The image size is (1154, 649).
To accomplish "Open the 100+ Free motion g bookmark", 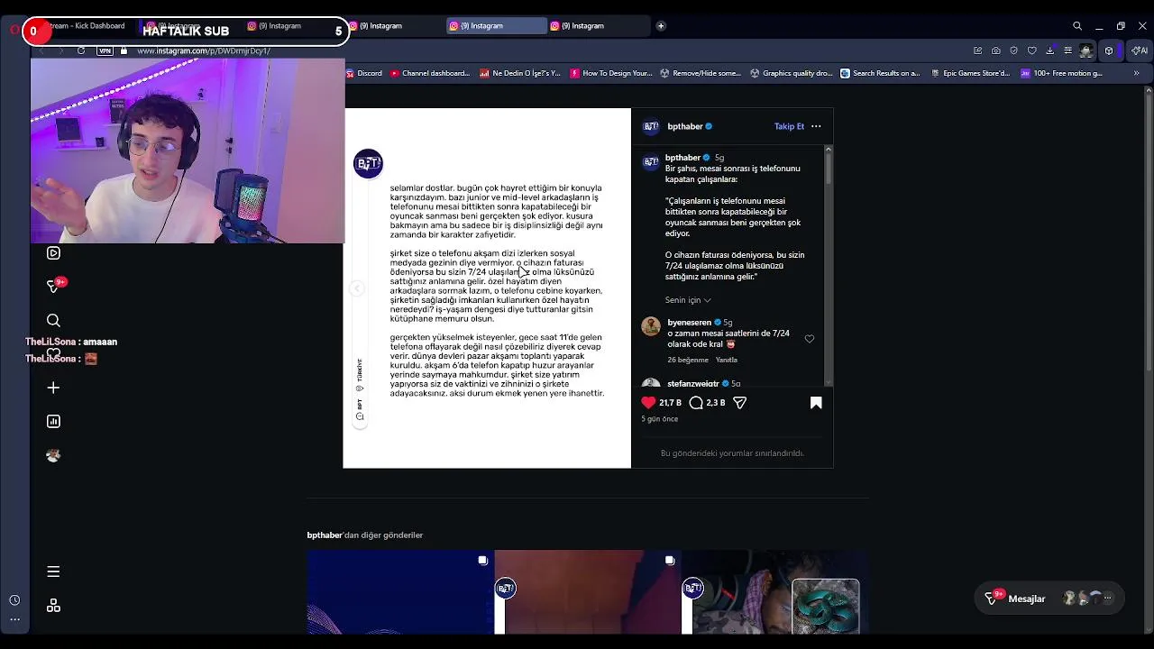I will pos(1061,73).
